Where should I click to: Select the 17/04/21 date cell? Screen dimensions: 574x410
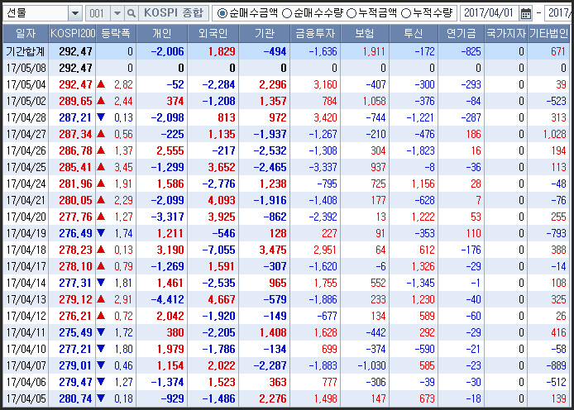[26, 200]
